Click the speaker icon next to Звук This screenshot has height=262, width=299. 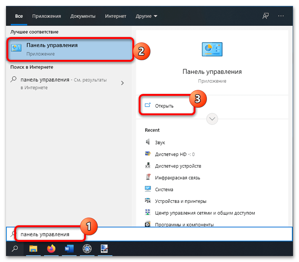point(148,142)
